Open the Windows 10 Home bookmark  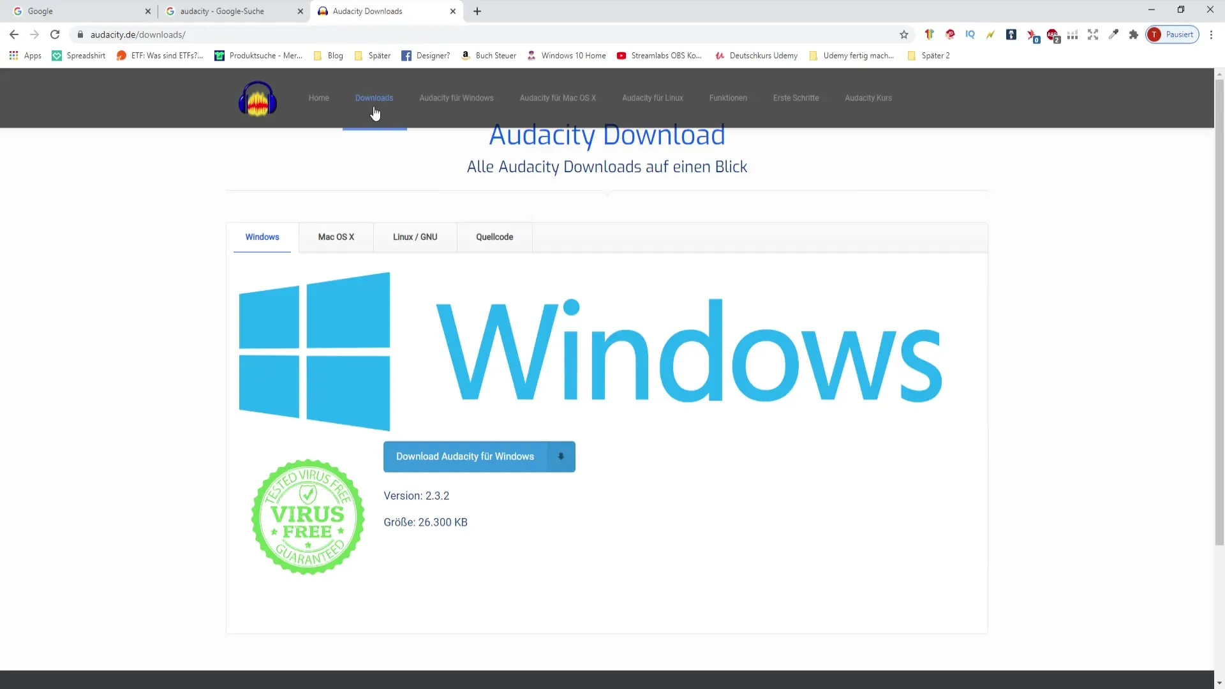coord(566,56)
